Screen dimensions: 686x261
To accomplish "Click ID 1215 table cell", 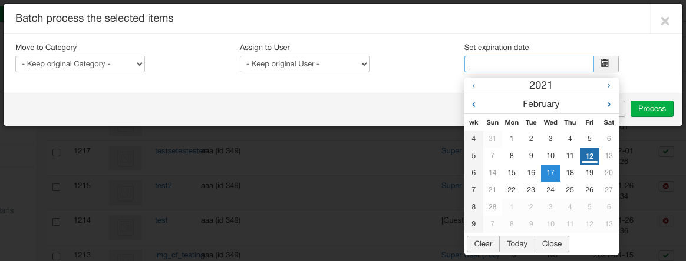I will point(83,186).
